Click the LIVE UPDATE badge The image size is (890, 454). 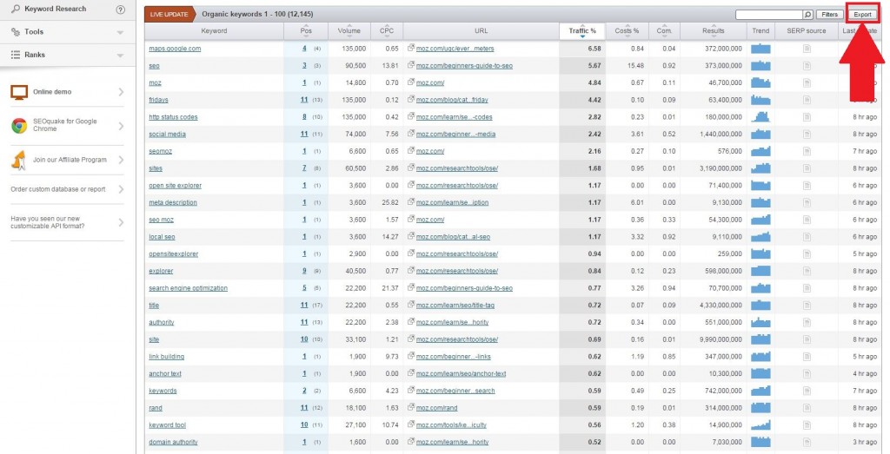pos(169,14)
